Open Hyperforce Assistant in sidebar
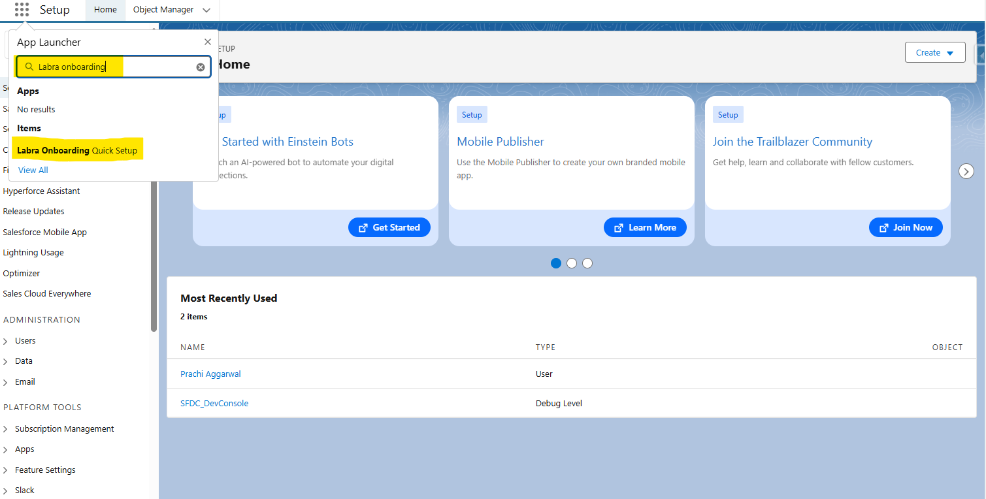 pyautogui.click(x=41, y=191)
